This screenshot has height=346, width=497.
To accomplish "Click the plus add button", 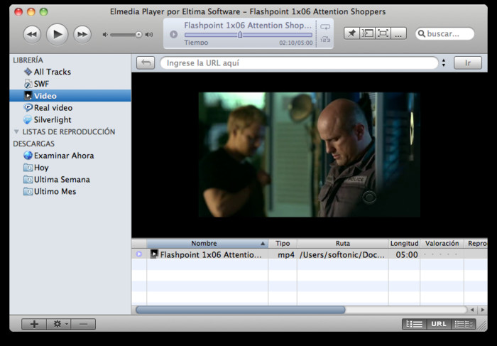I will click(34, 324).
